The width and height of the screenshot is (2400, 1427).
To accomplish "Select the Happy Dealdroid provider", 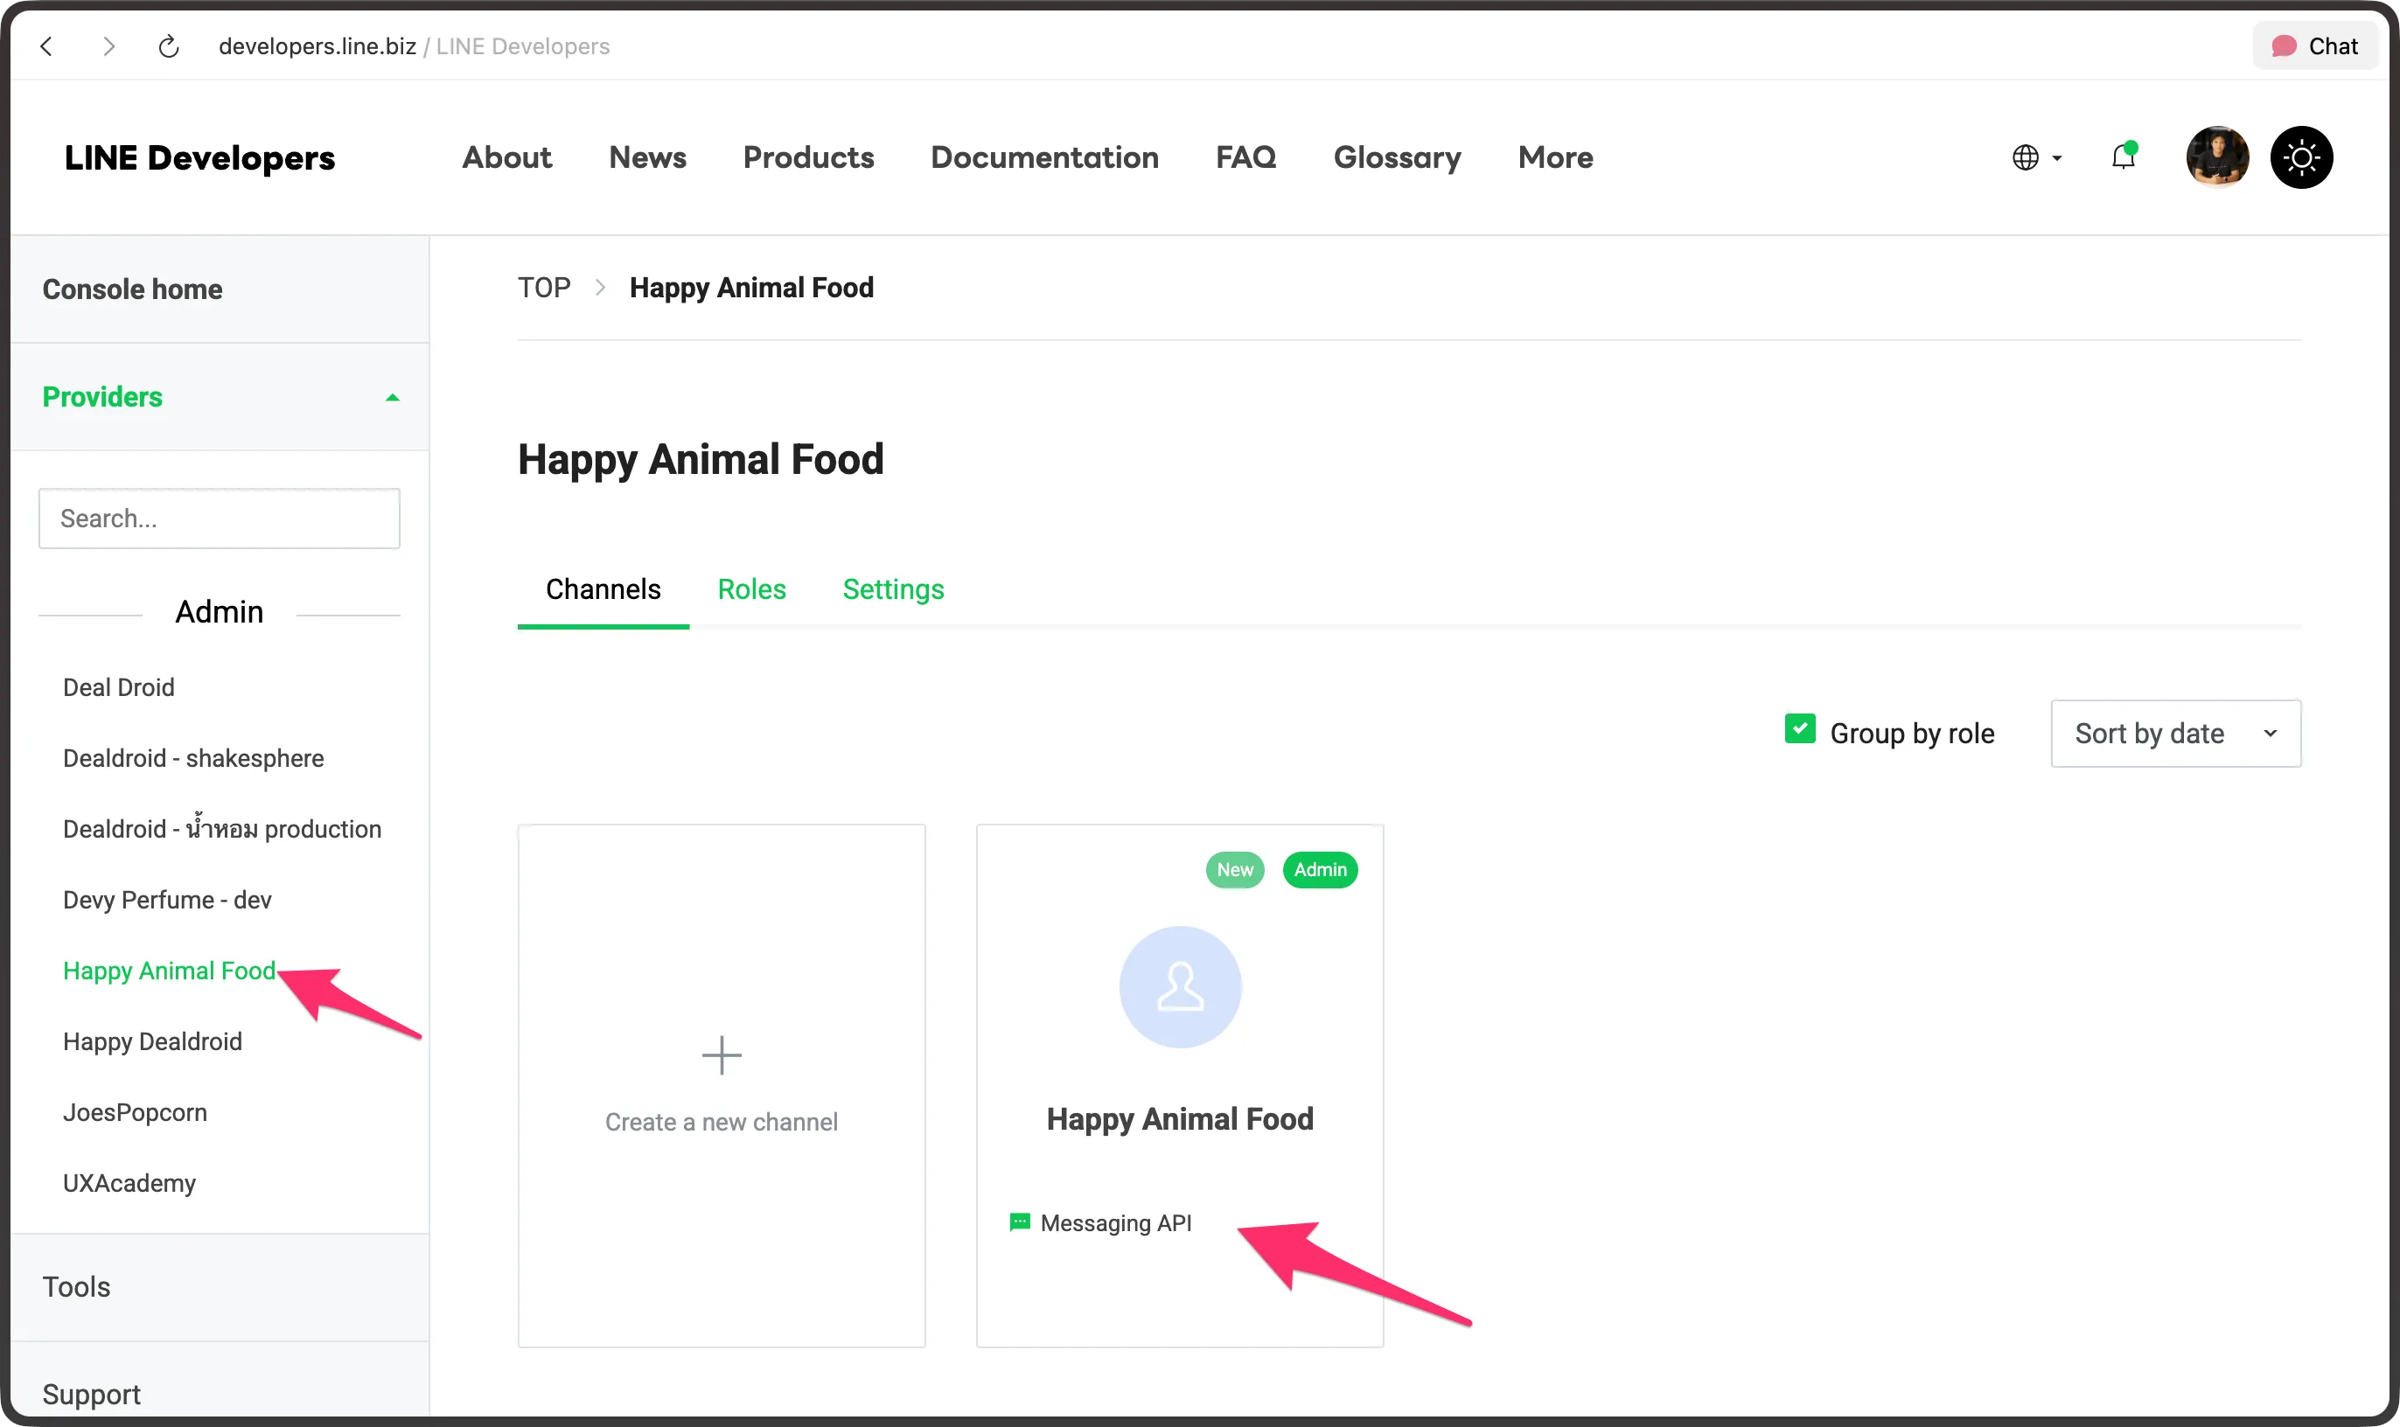I will point(152,1041).
